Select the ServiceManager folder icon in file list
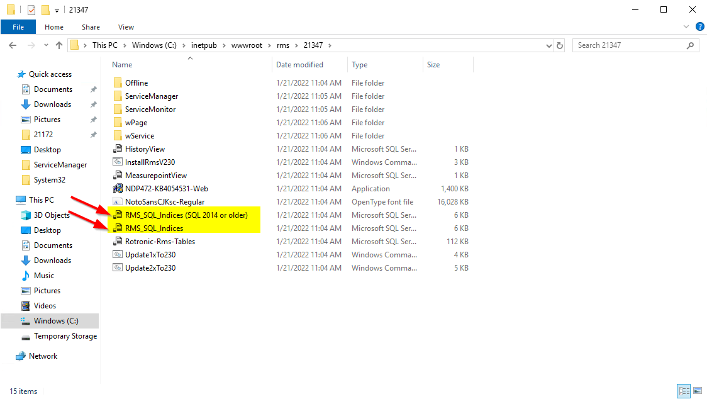 (118, 96)
